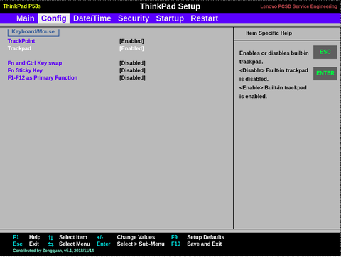
Task: Select the Fn Sticky Key option
Action: [25, 70]
